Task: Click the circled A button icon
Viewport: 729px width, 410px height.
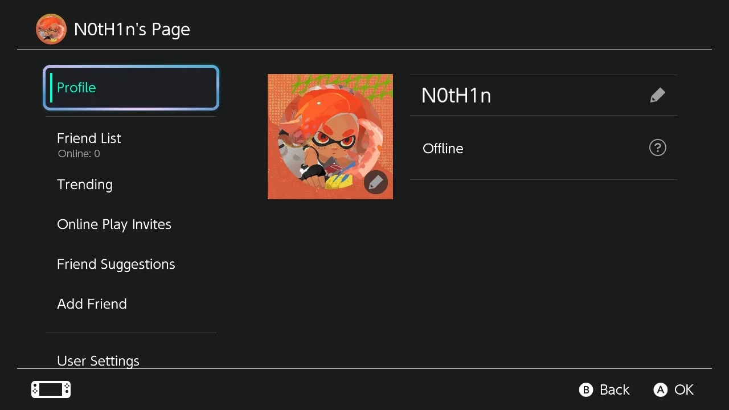Action: click(x=660, y=389)
